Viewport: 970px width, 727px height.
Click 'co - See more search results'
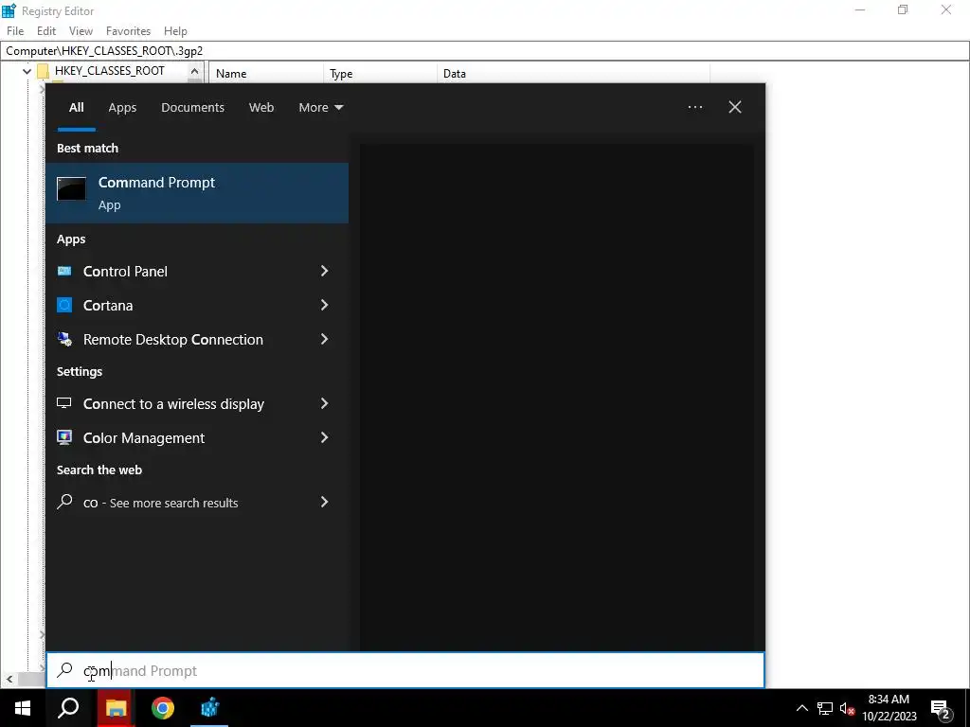[197, 502]
